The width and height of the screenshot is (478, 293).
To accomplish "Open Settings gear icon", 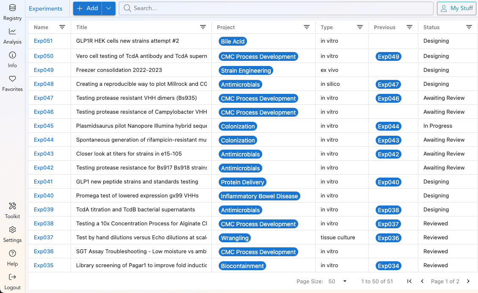I will click(12, 230).
